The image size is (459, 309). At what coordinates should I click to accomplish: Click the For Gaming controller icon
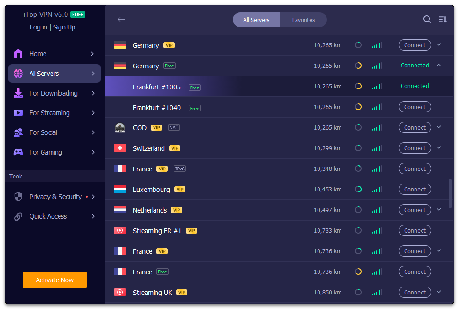coord(18,152)
